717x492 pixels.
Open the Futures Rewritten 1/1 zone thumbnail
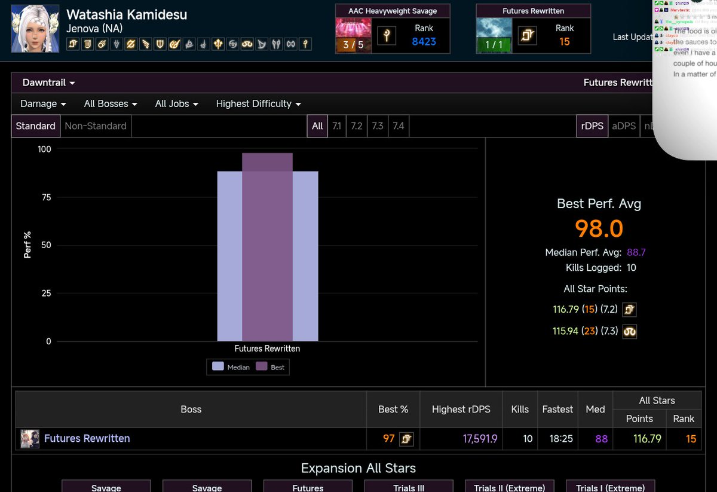coord(494,36)
